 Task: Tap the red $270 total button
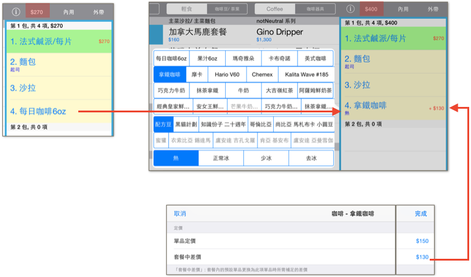tap(37, 12)
